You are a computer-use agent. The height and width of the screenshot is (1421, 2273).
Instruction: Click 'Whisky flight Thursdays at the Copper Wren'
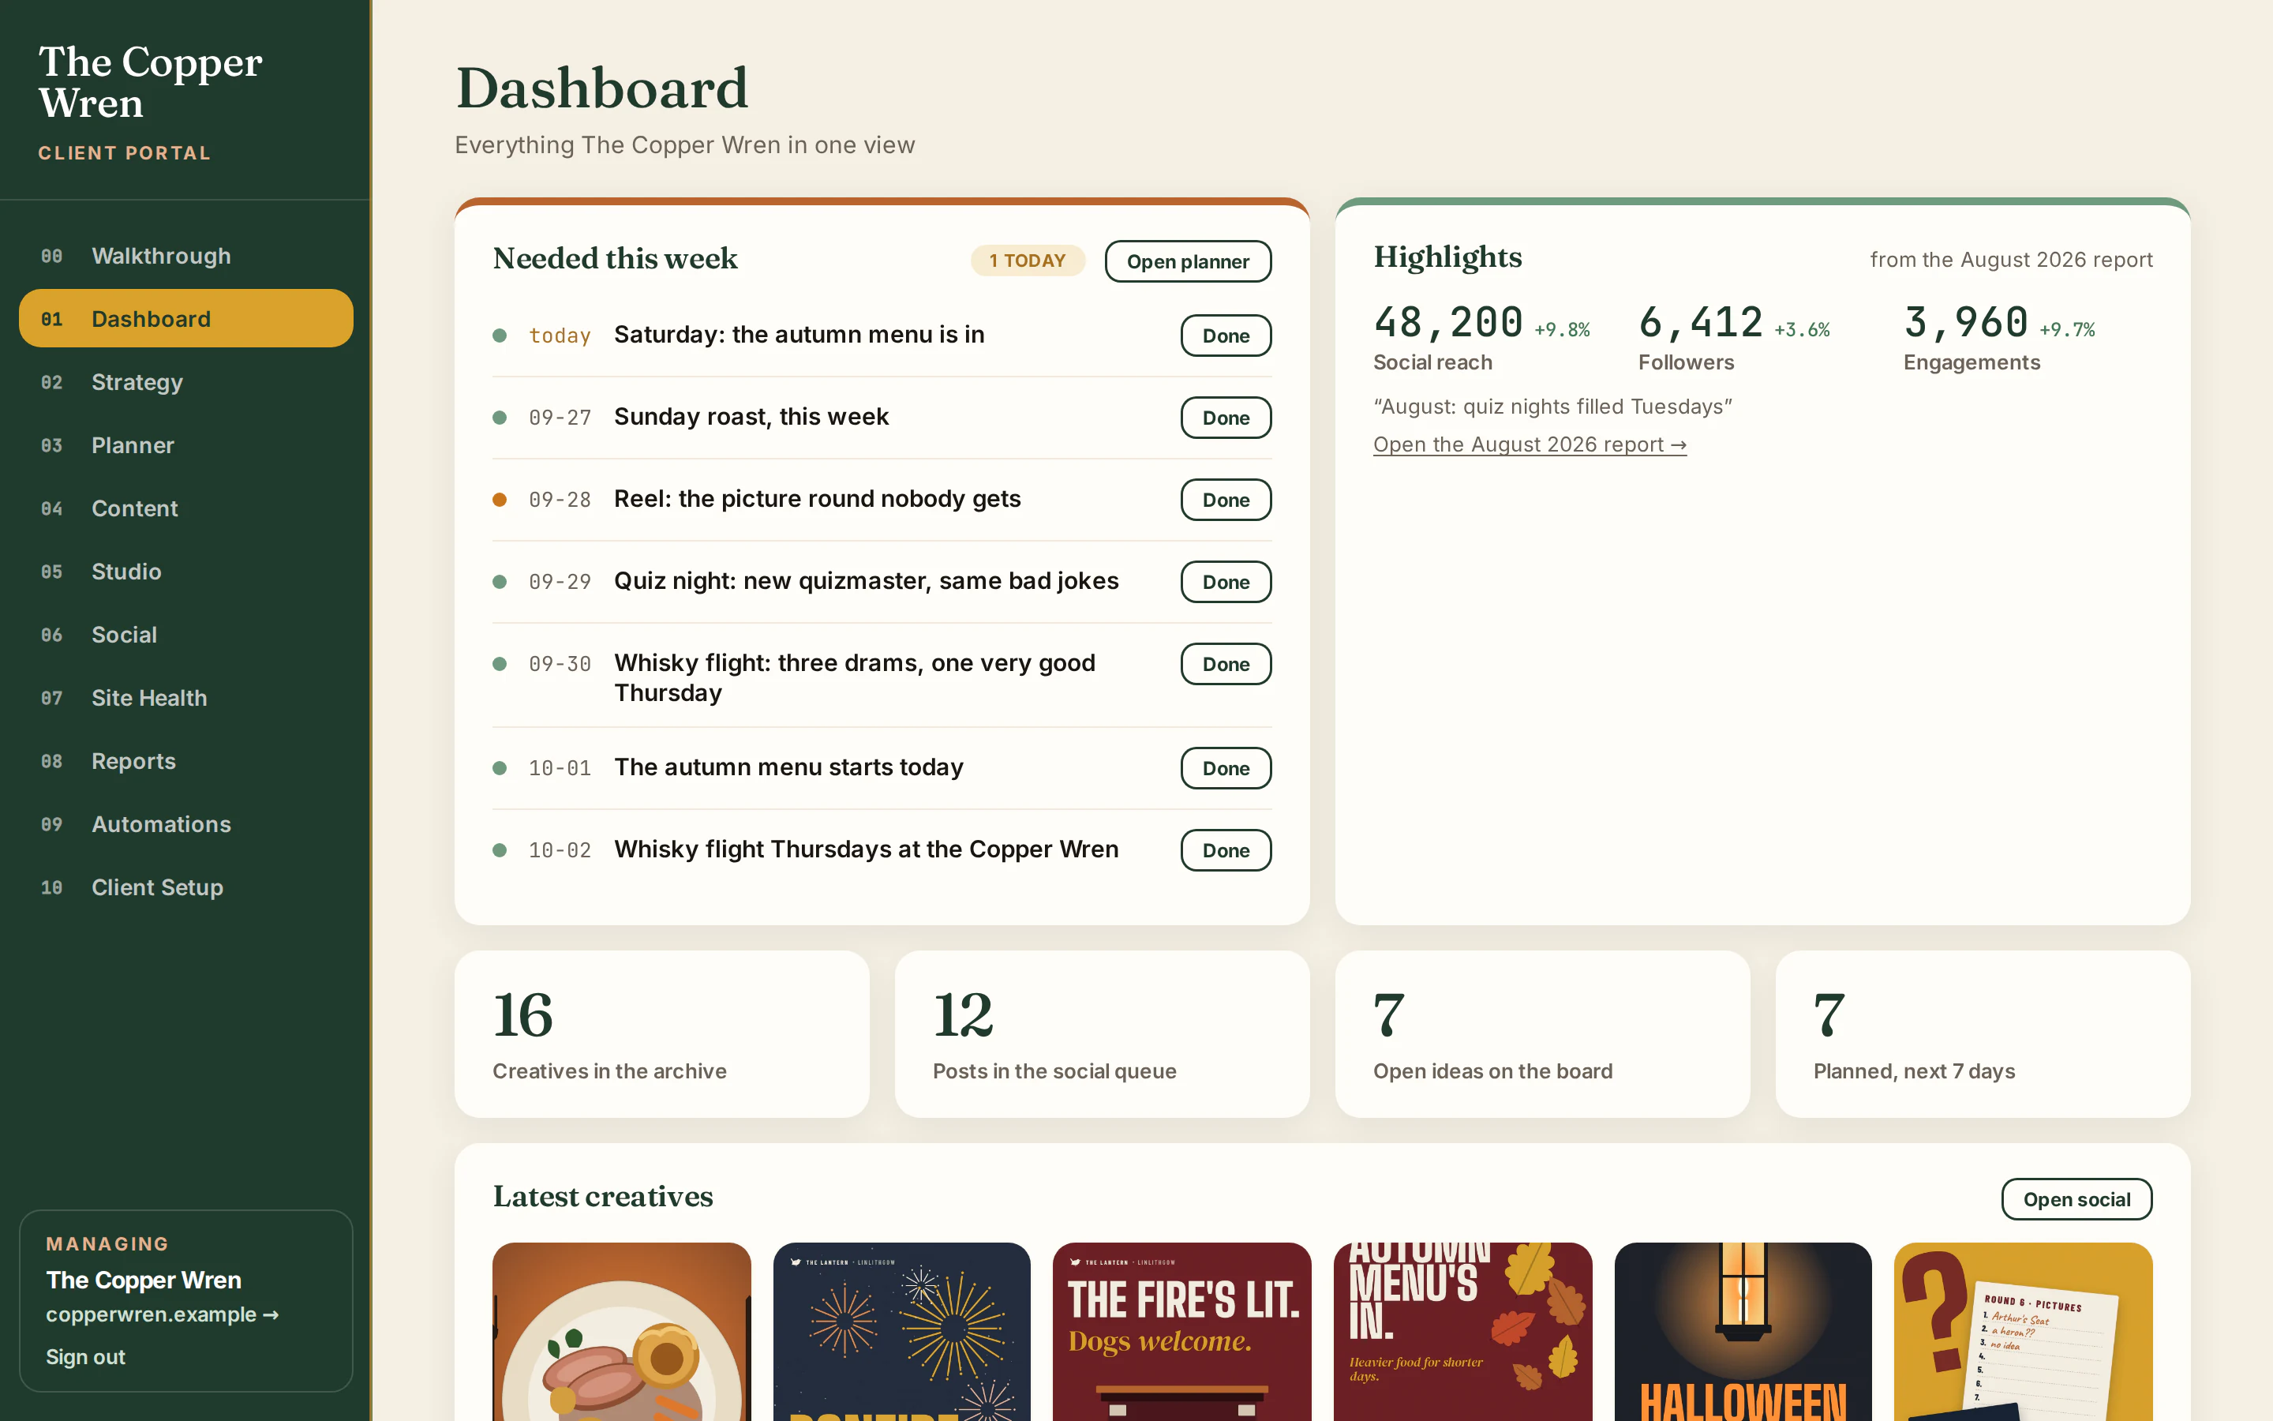pyautogui.click(x=866, y=849)
